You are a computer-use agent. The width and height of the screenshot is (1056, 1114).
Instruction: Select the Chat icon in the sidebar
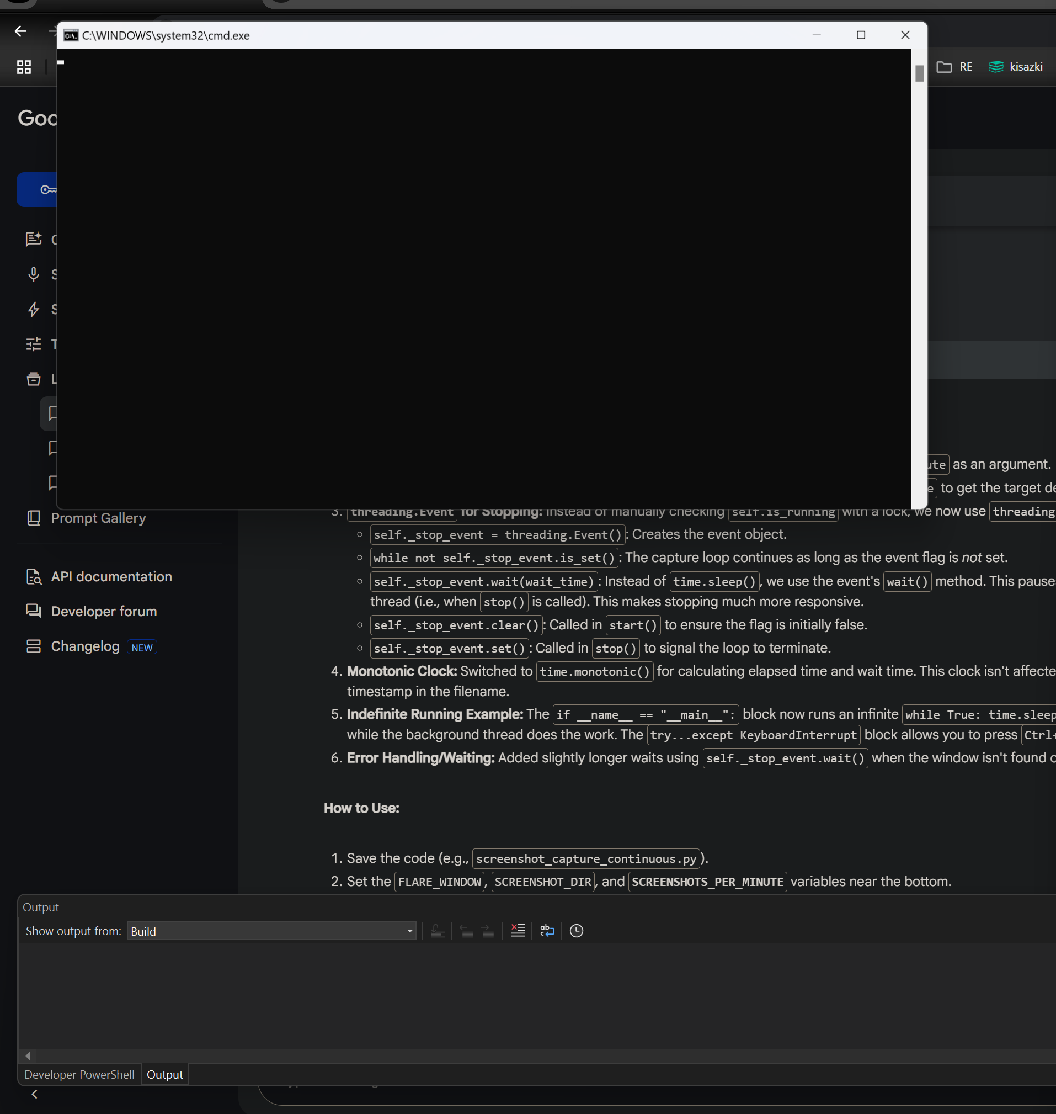point(33,240)
